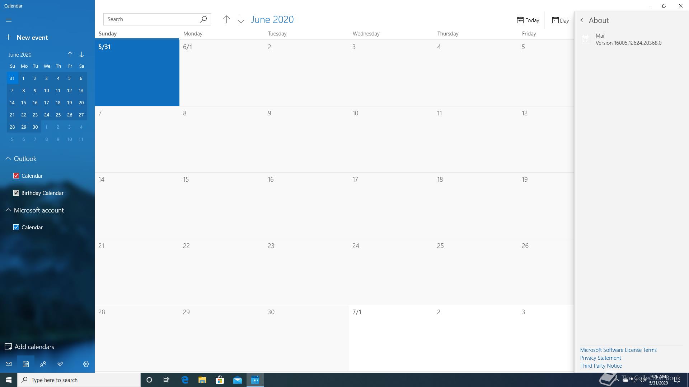
Task: Open File Explorer from taskbar
Action: (x=202, y=380)
